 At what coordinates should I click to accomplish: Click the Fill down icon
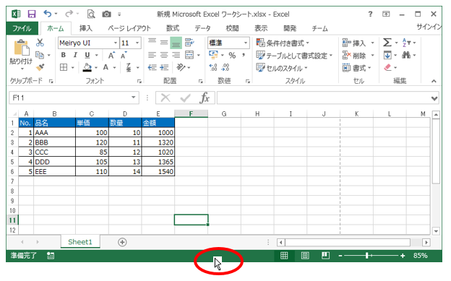[387, 55]
